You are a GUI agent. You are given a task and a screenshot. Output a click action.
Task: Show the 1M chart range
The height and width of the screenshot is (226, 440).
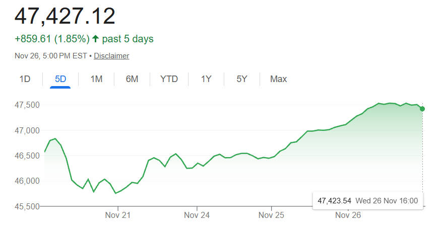96,79
